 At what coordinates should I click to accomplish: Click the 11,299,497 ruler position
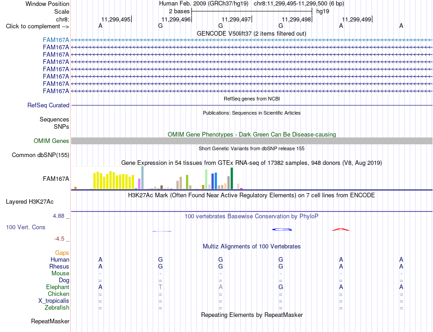[x=237, y=19]
